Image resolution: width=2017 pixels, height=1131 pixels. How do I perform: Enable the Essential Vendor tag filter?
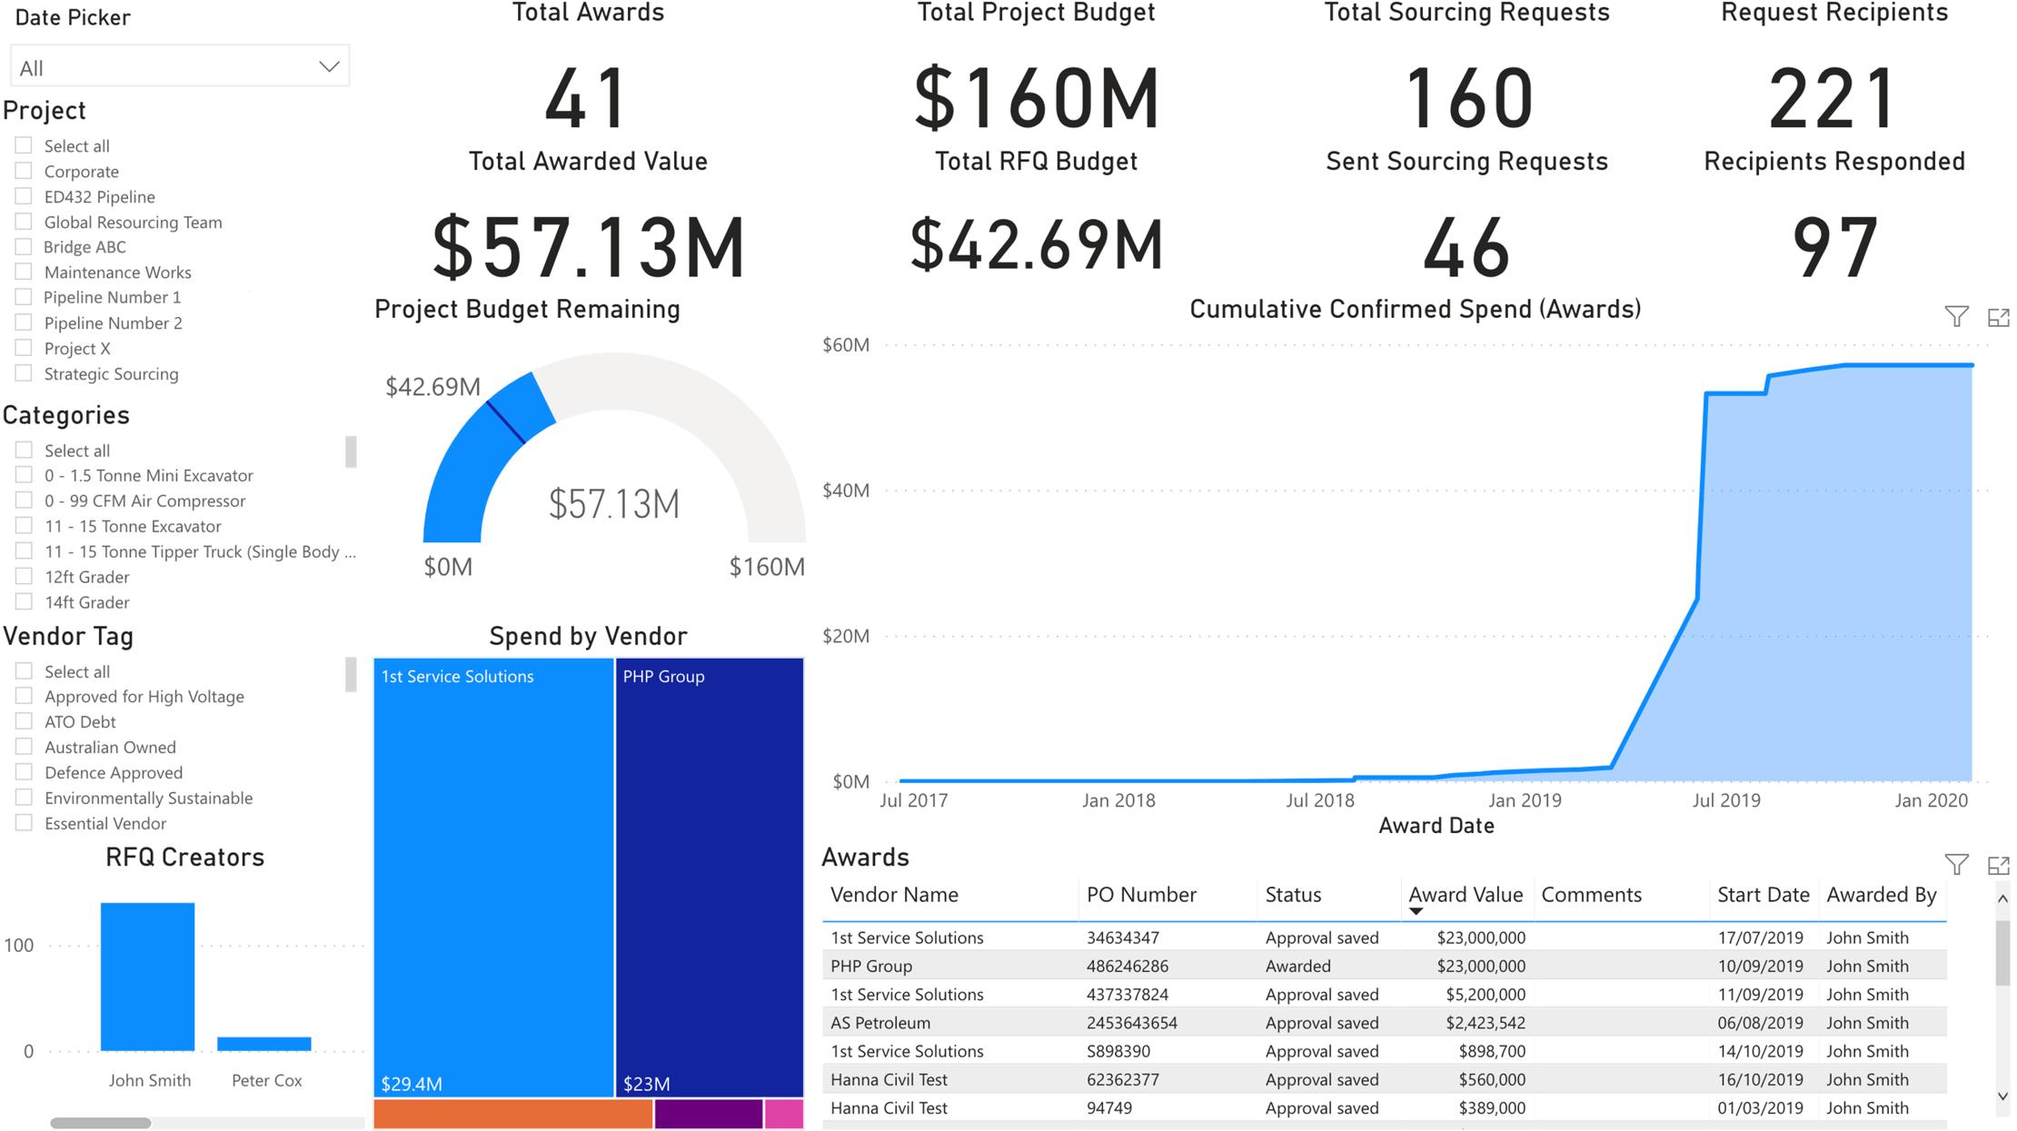(x=22, y=822)
